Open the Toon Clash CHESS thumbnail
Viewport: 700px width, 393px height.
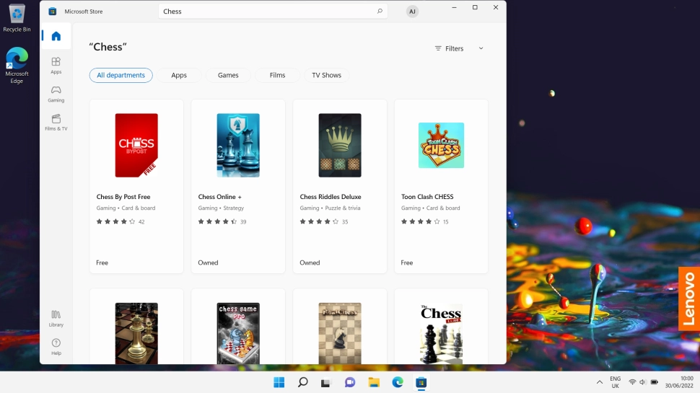[x=441, y=146]
